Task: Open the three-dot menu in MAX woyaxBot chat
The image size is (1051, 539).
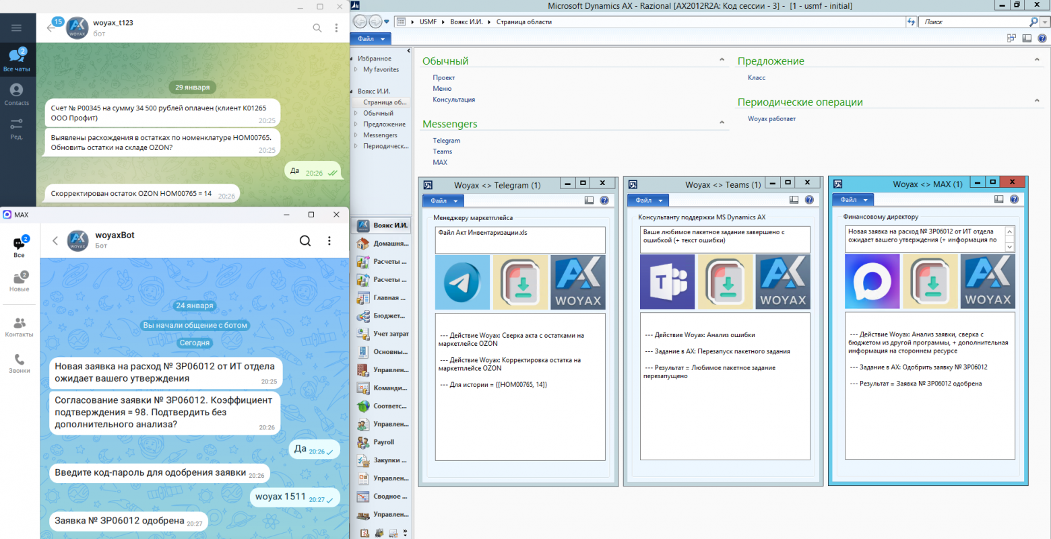Action: pyautogui.click(x=329, y=240)
